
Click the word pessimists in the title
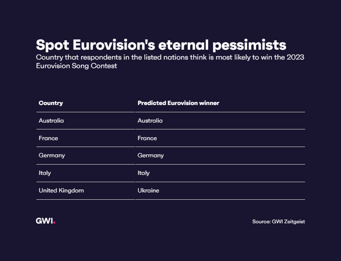point(249,45)
